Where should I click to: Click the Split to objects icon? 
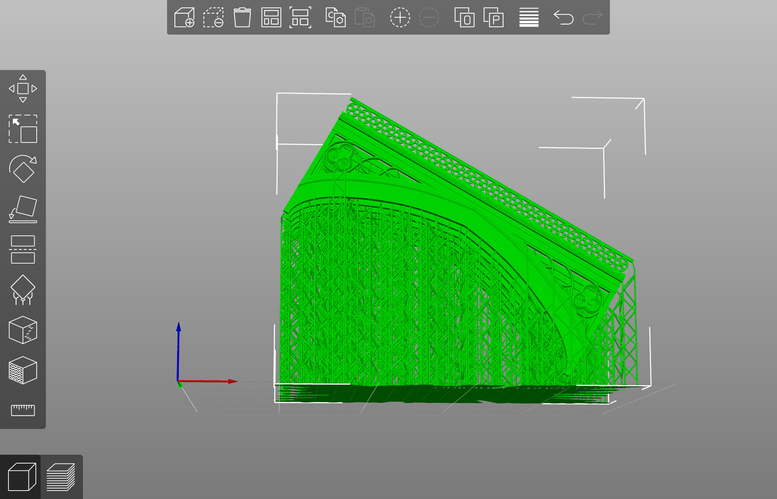click(464, 18)
